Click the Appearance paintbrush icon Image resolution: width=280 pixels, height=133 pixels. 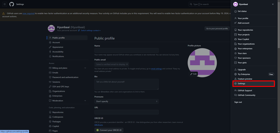[50, 47]
